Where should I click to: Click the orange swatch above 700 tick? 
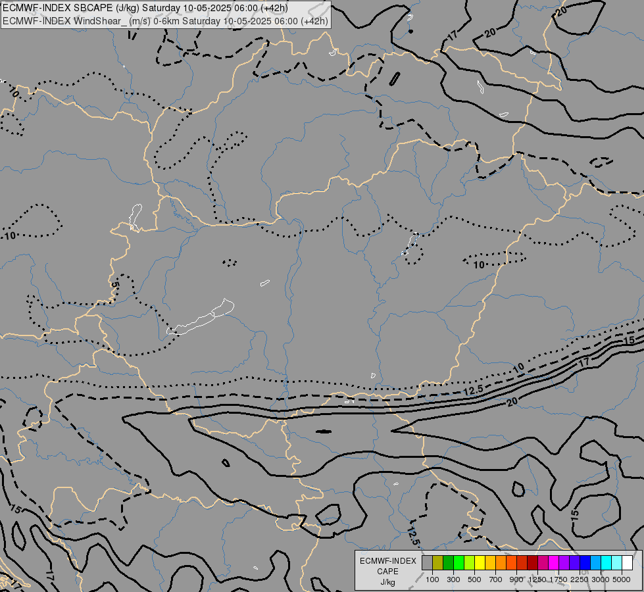[x=501, y=562]
